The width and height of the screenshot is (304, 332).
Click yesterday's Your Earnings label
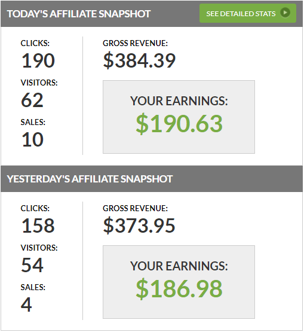tap(179, 266)
